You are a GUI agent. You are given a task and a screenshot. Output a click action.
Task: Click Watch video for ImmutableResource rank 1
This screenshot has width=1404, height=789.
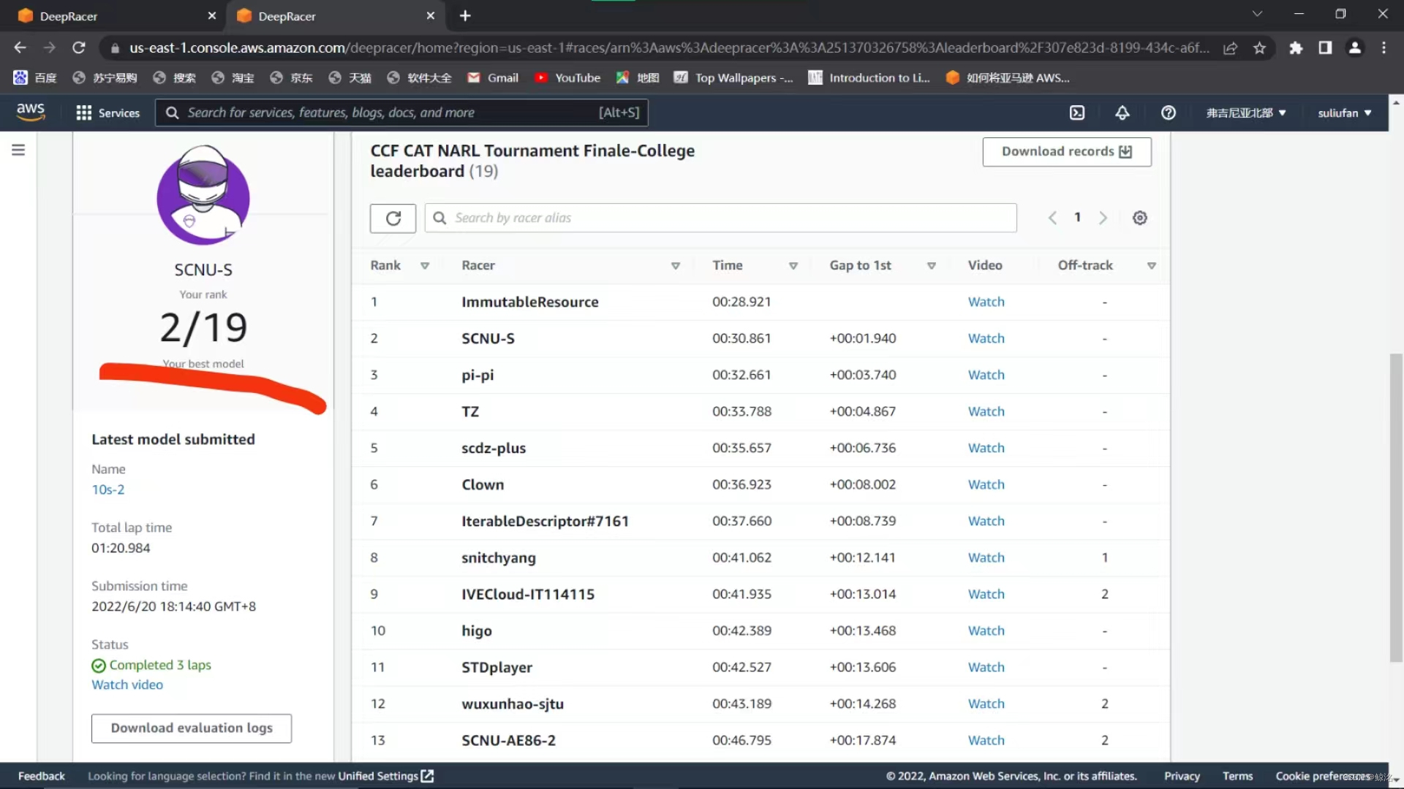point(986,300)
